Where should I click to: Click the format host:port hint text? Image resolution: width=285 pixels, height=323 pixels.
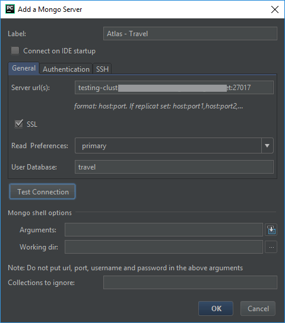click(159, 106)
